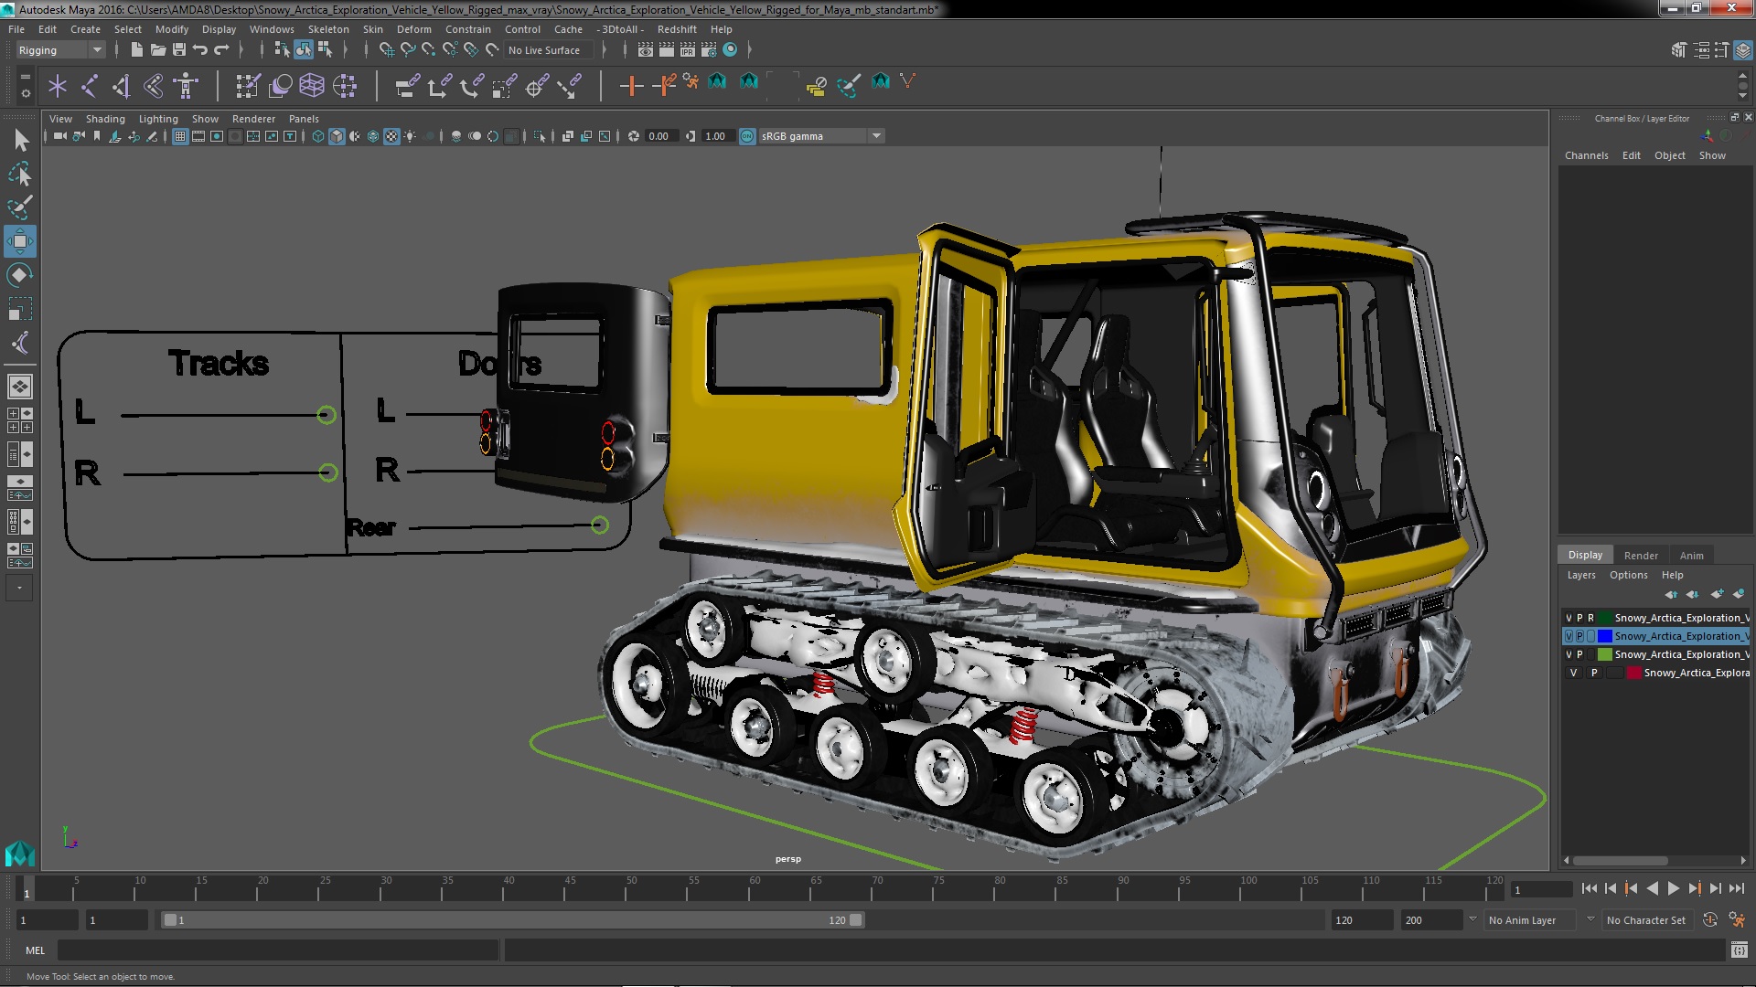Drag the L Tracks slider control
This screenshot has height=987, width=1756.
coord(326,416)
